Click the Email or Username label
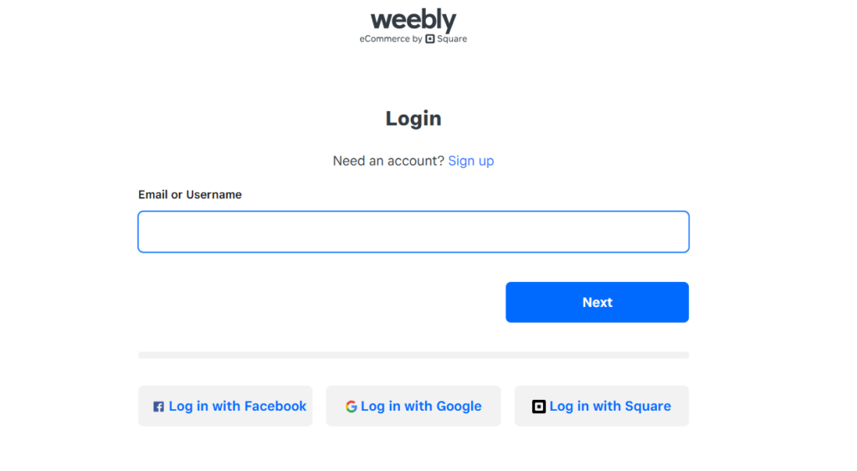The width and height of the screenshot is (857, 471). 190,195
